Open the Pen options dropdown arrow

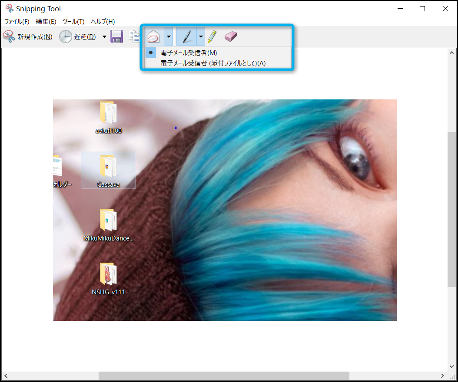201,37
